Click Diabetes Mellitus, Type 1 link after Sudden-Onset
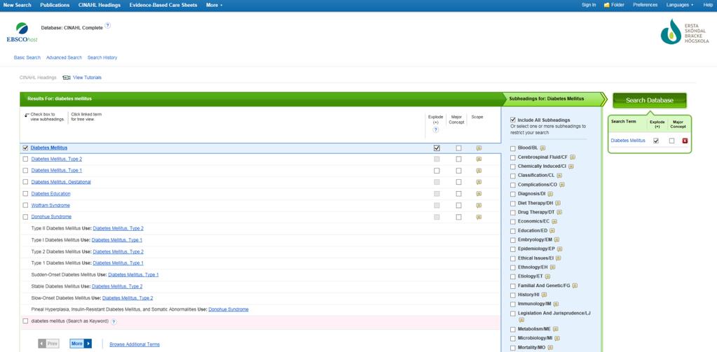Image resolution: width=717 pixels, height=352 pixels. click(x=133, y=275)
